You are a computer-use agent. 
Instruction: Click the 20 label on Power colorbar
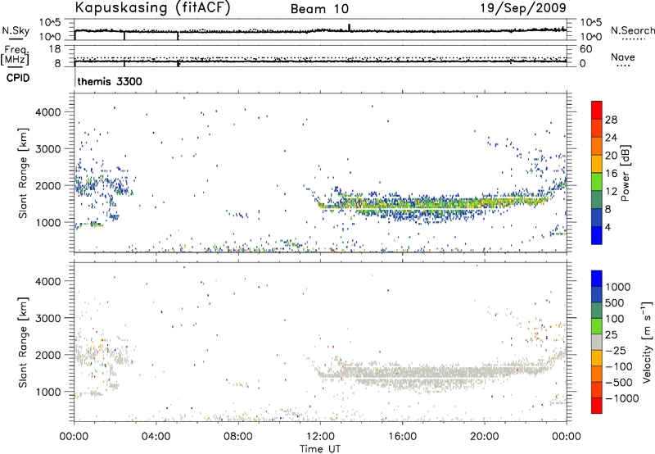point(611,156)
